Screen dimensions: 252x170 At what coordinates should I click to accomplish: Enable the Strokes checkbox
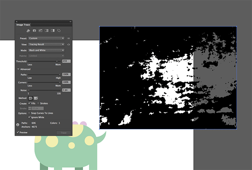38,103
